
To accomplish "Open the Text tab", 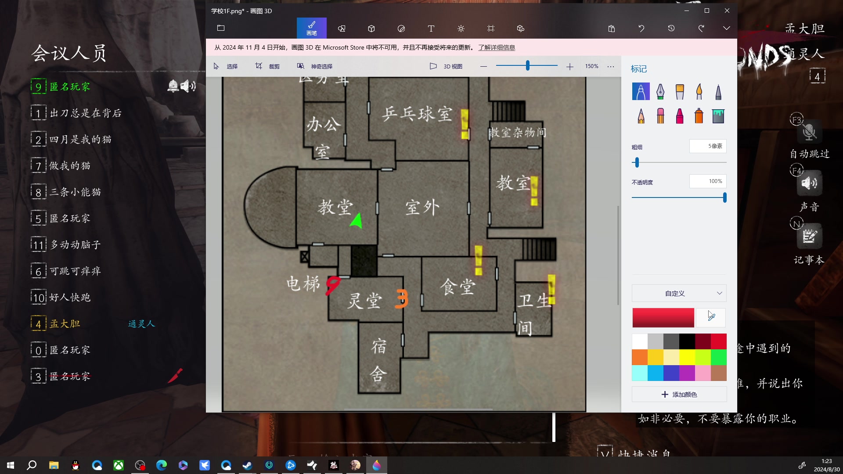I will click(431, 29).
